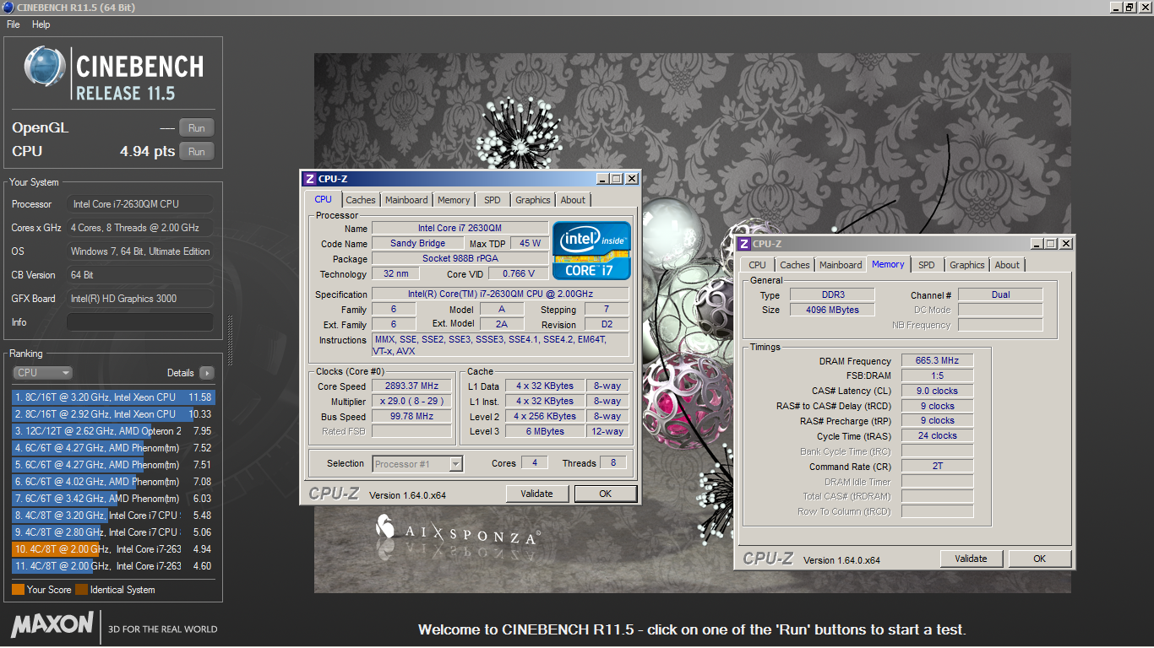Expand ranking Details arrow button
Image resolution: width=1154 pixels, height=648 pixels.
coord(206,373)
